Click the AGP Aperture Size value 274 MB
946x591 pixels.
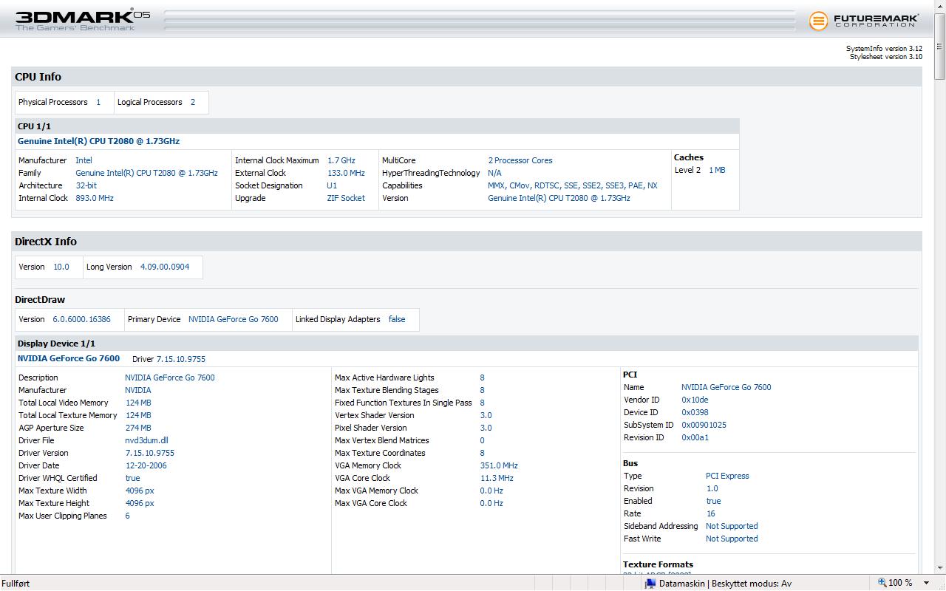[138, 428]
